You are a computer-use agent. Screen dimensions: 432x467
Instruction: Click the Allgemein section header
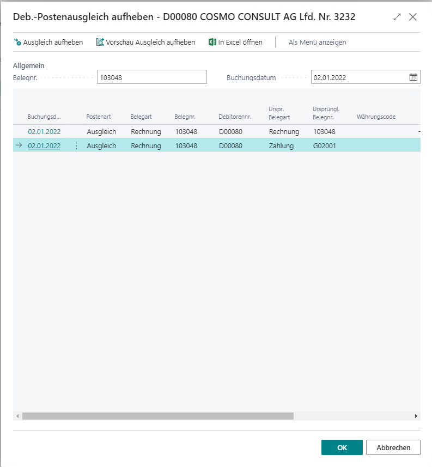29,65
